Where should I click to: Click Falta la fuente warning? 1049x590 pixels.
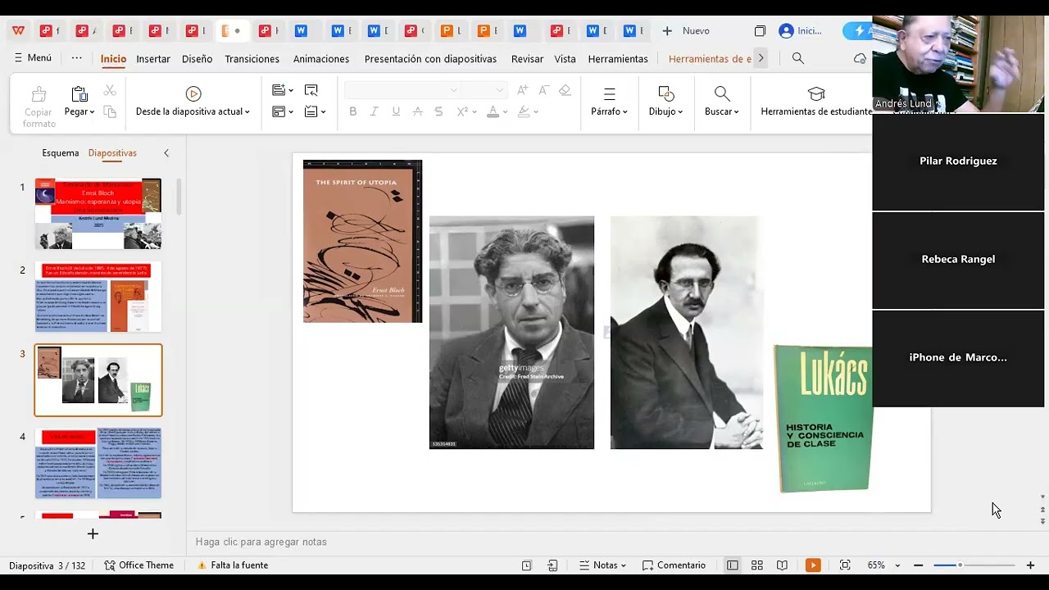coord(233,565)
